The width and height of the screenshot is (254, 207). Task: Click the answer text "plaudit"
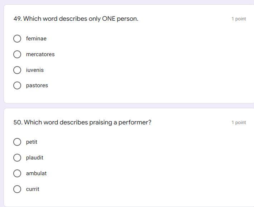(x=34, y=158)
